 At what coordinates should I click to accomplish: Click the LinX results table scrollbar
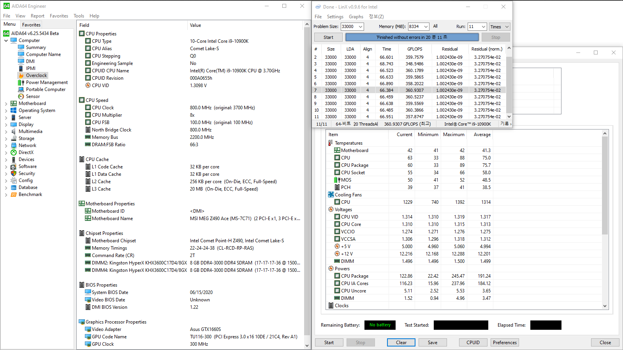(x=509, y=82)
